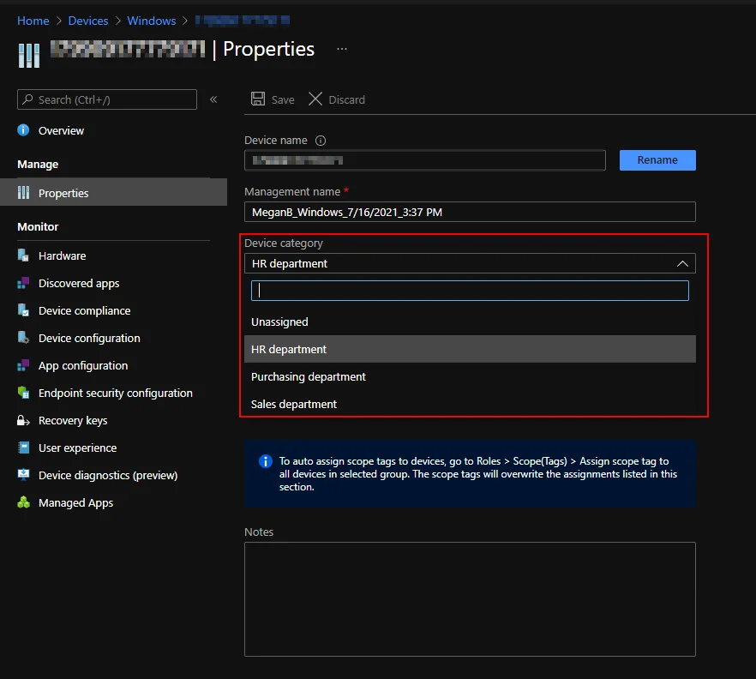Open Hardware in the Monitor section
Viewport: 756px width, 679px height.
(63, 255)
